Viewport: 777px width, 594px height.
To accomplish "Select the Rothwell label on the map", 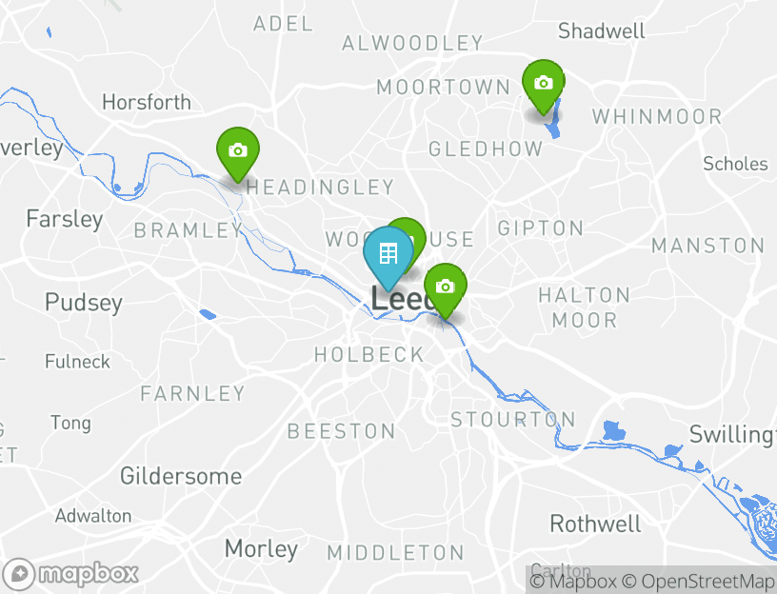I will coord(595,524).
